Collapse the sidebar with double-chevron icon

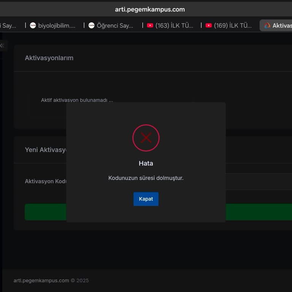point(2,46)
